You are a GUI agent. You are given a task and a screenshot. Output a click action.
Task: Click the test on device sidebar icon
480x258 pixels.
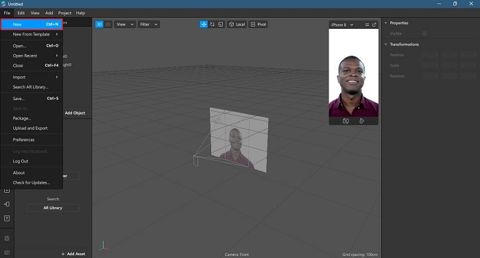point(7,204)
